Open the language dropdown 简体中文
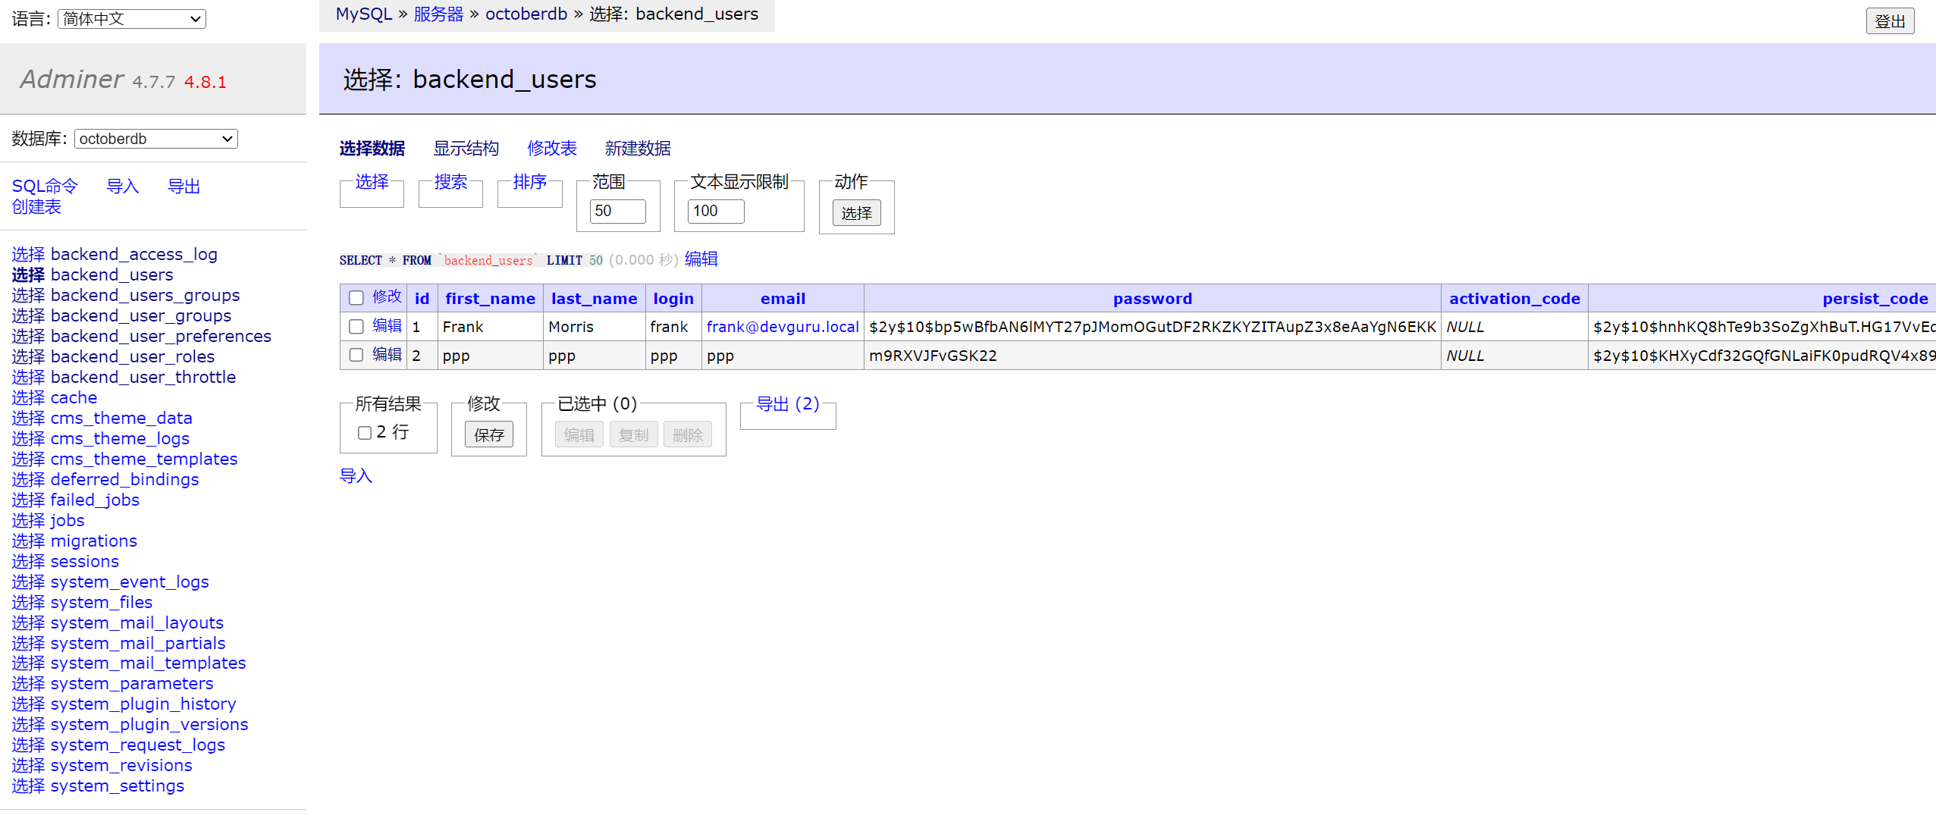This screenshot has width=1936, height=831. click(x=132, y=19)
